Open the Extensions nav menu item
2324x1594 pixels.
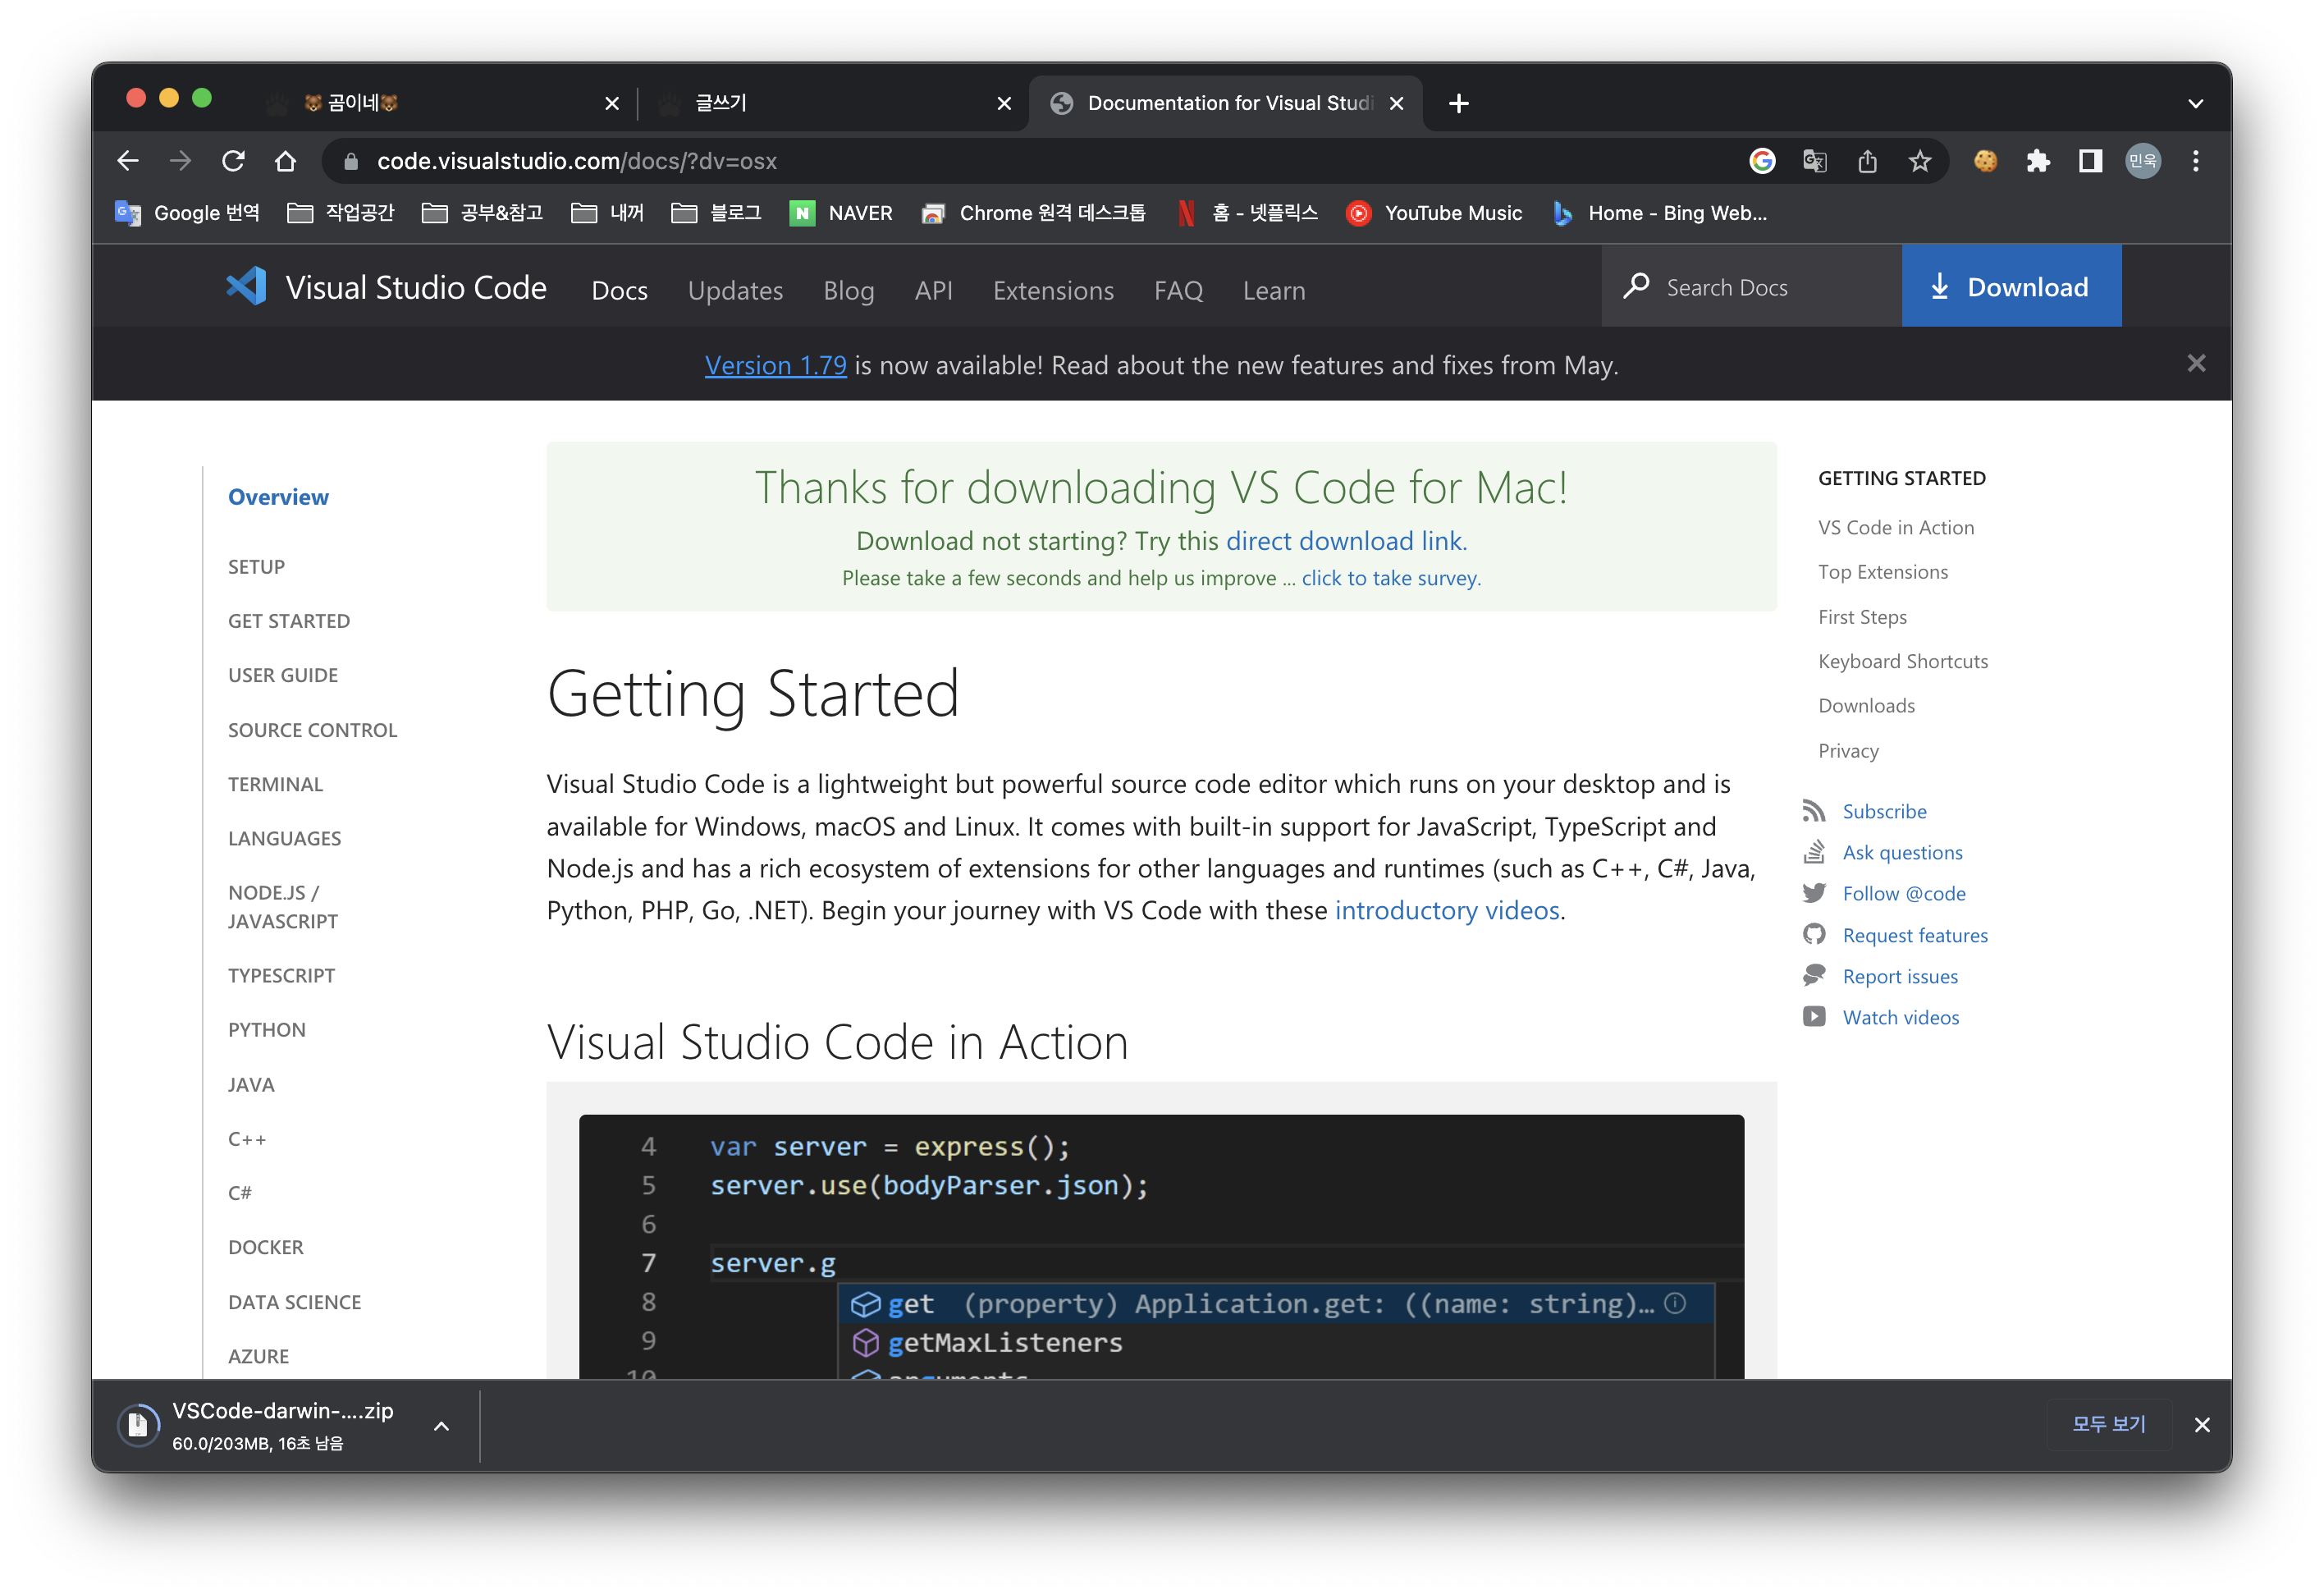(1052, 290)
